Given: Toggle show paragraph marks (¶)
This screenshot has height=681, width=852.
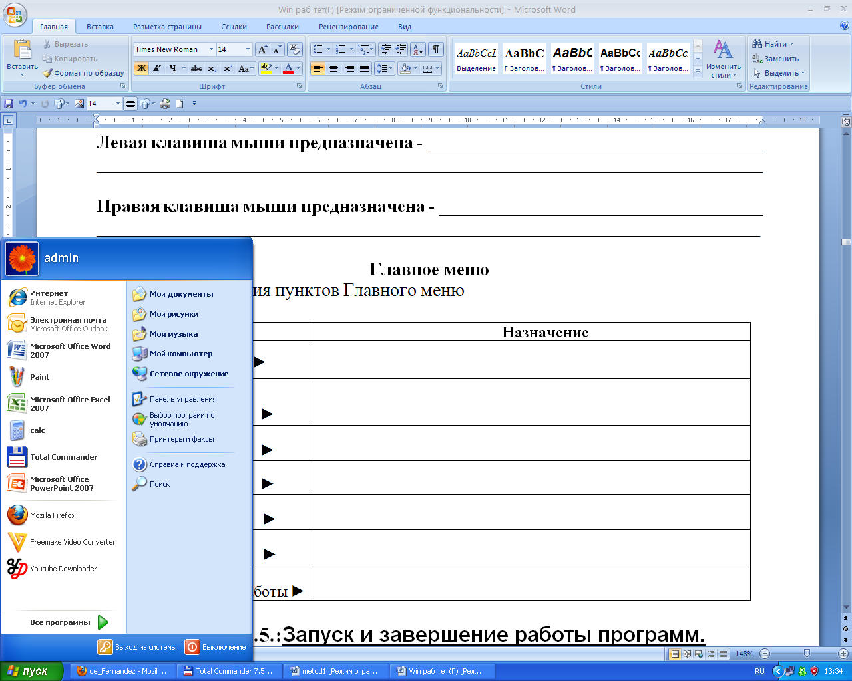Looking at the screenshot, I should [x=436, y=49].
